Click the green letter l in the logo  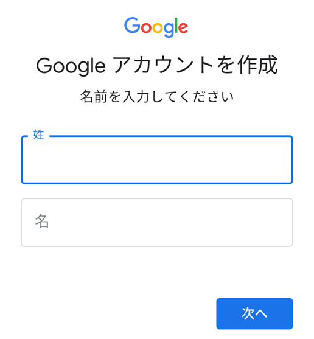coord(176,26)
